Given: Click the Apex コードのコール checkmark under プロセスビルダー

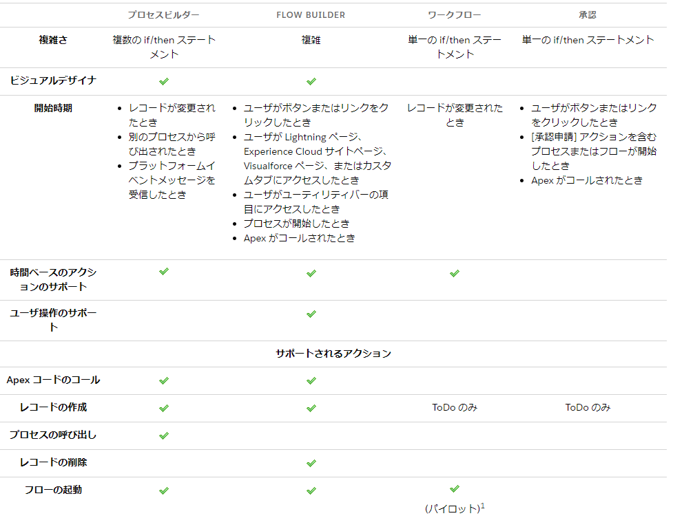Looking at the screenshot, I should click(164, 380).
